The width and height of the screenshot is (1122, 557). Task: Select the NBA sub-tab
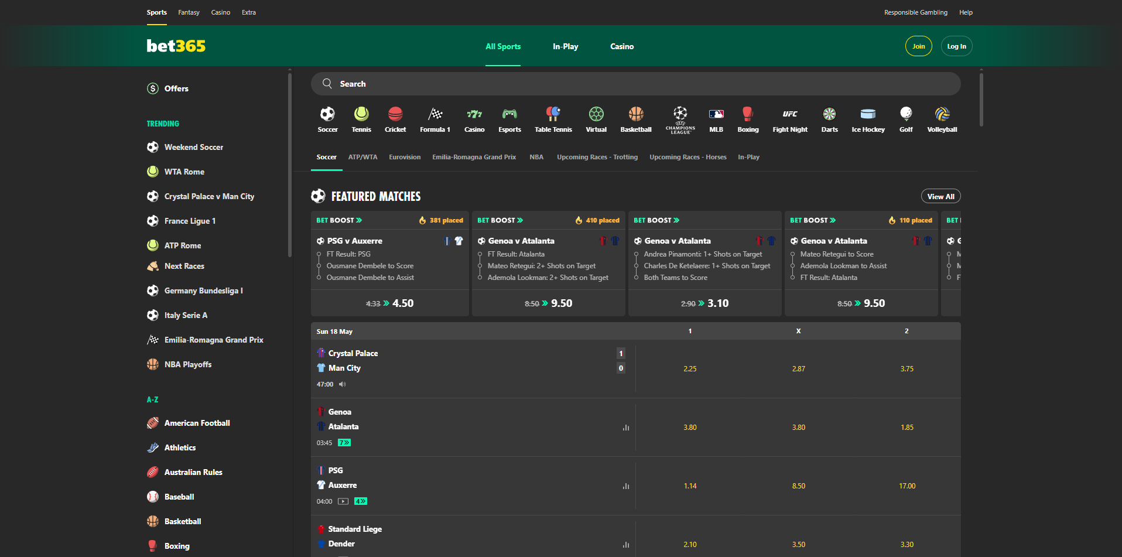[x=536, y=157]
